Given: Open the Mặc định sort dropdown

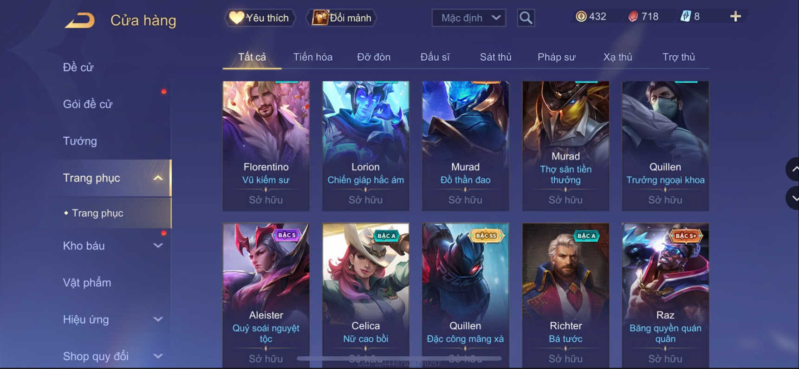Looking at the screenshot, I should pyautogui.click(x=469, y=18).
